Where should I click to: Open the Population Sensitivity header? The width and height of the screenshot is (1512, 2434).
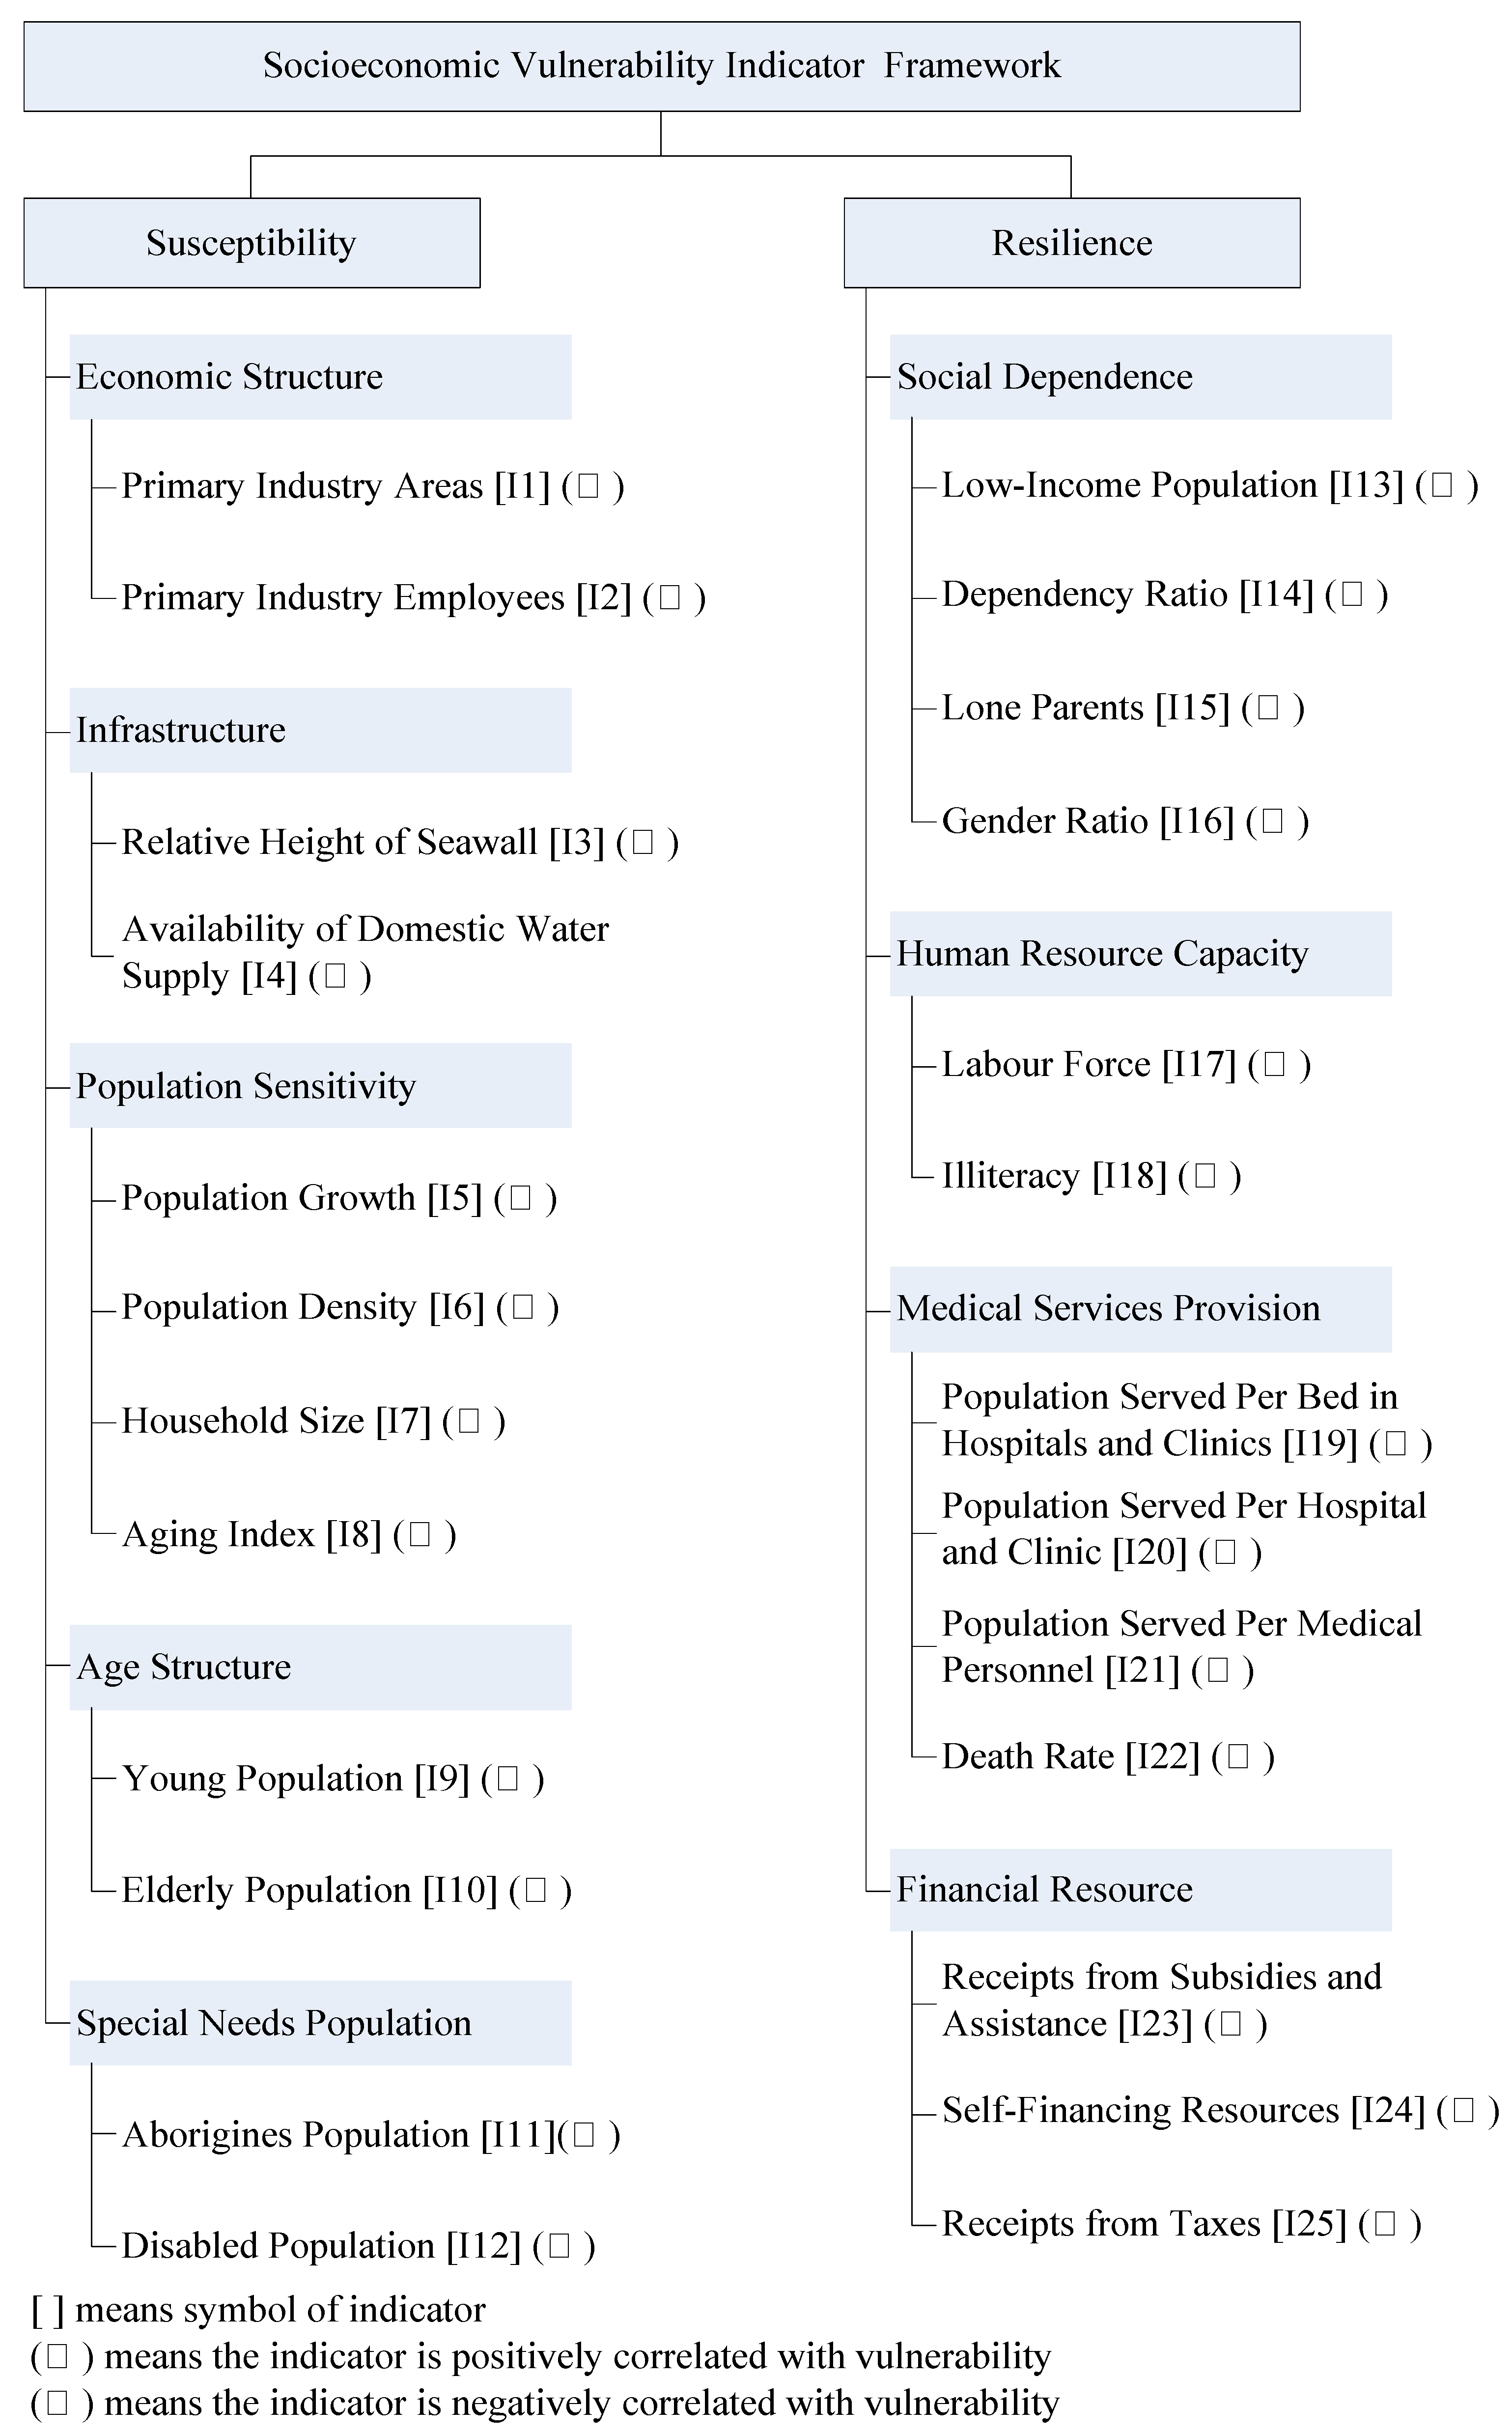pyautogui.click(x=320, y=1086)
